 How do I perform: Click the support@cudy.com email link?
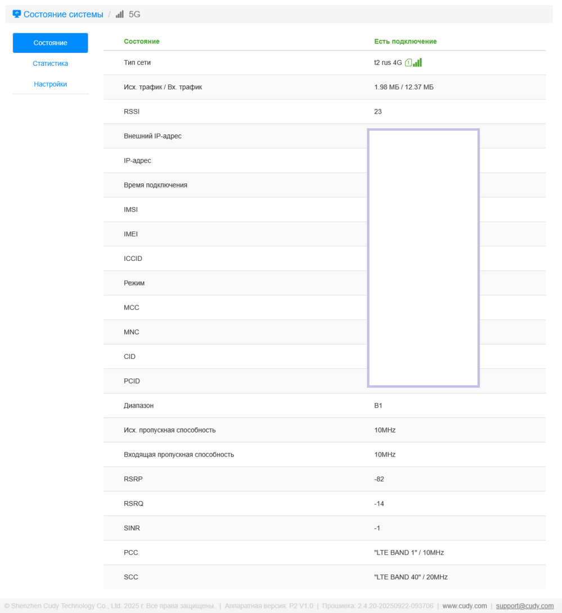coord(524,606)
